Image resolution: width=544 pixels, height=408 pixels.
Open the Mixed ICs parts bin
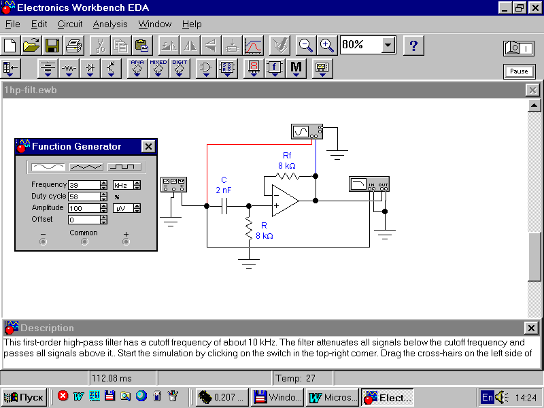coord(158,69)
